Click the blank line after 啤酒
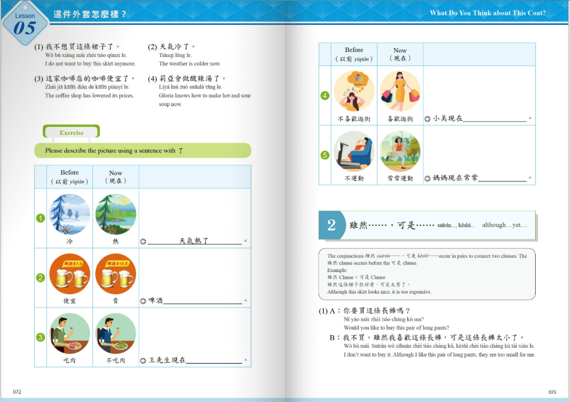The height and width of the screenshot is (402, 570). [x=203, y=301]
